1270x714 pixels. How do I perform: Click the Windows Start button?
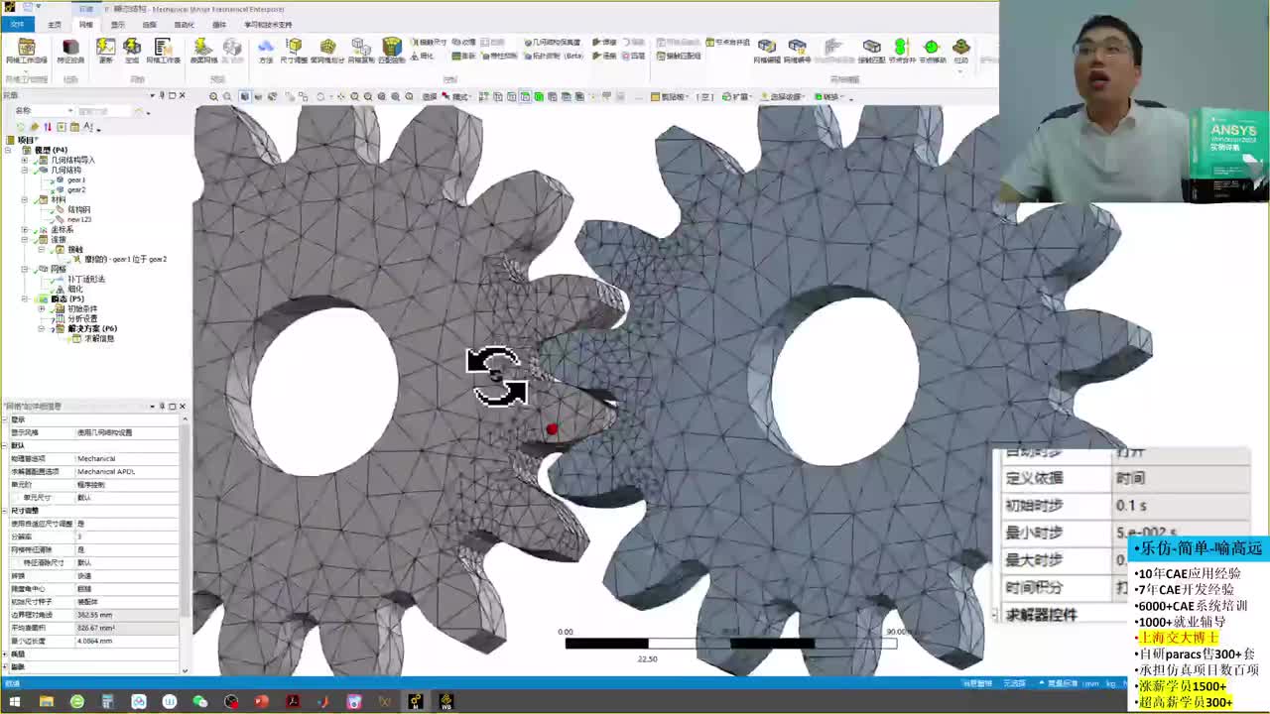(x=15, y=702)
